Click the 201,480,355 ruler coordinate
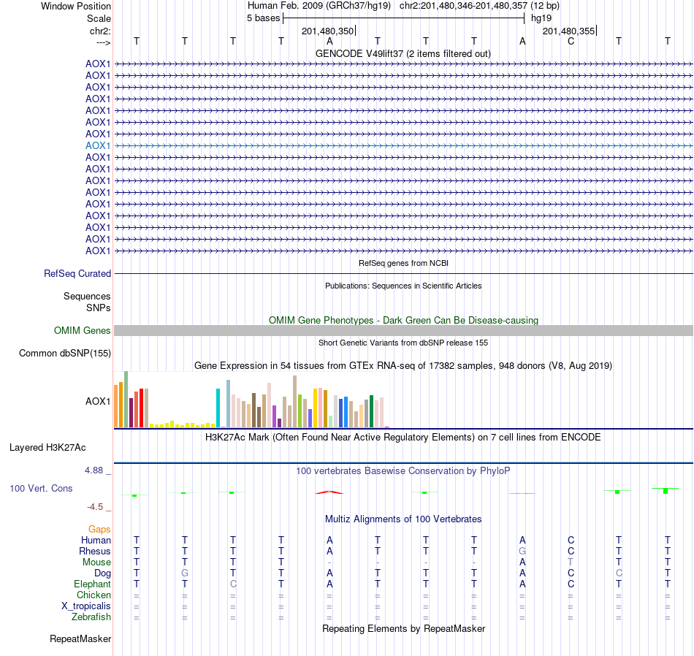This screenshot has height=656, width=694. [x=569, y=31]
